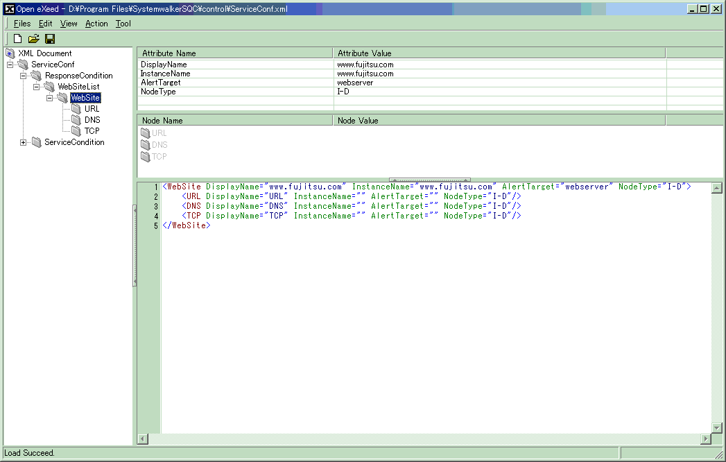Select the AlertTarget attribute row
726x462 pixels.
pos(160,83)
